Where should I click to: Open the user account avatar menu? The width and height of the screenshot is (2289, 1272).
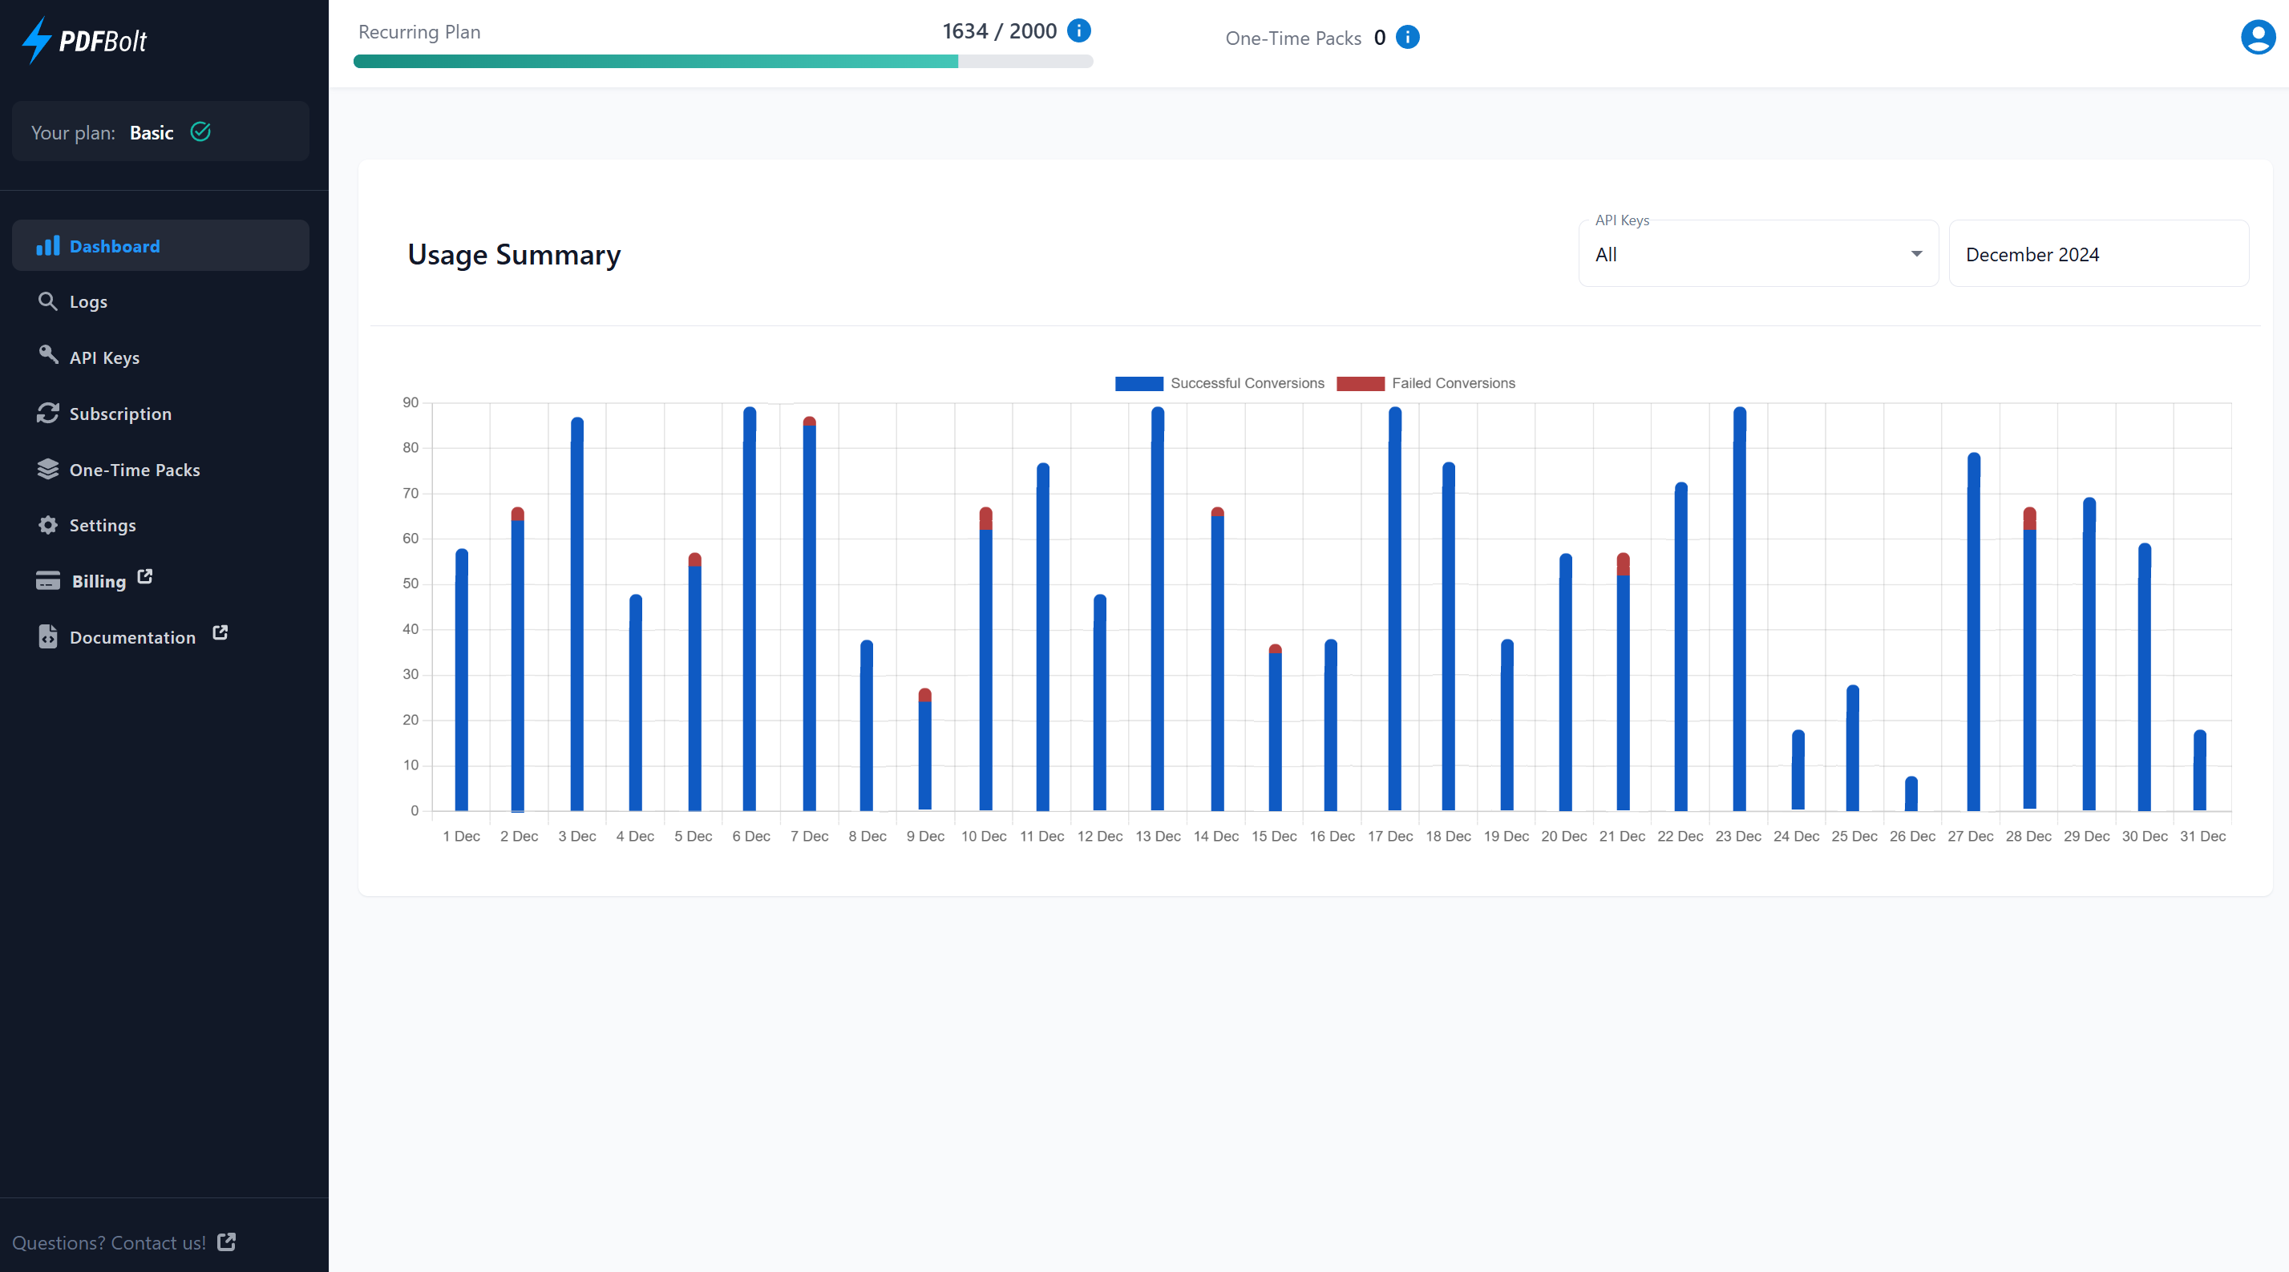pyautogui.click(x=2257, y=38)
